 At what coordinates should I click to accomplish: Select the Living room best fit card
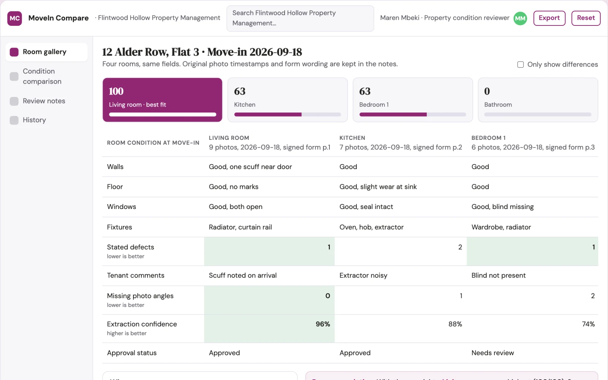(x=162, y=100)
